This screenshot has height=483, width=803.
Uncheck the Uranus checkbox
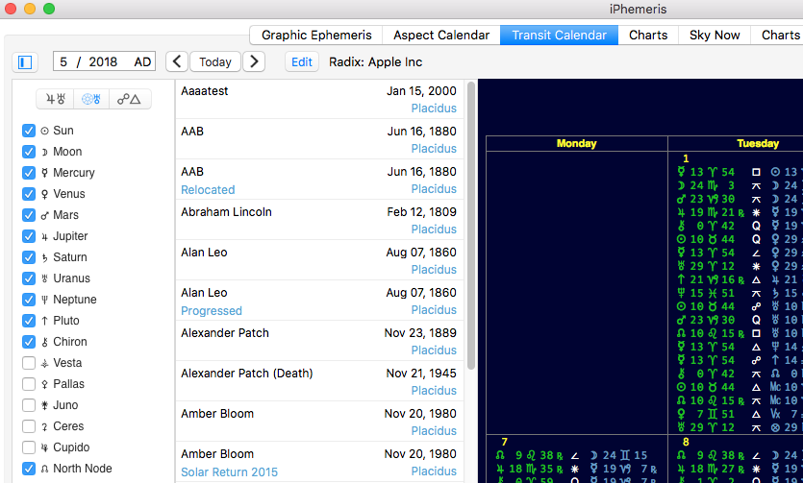coord(29,278)
